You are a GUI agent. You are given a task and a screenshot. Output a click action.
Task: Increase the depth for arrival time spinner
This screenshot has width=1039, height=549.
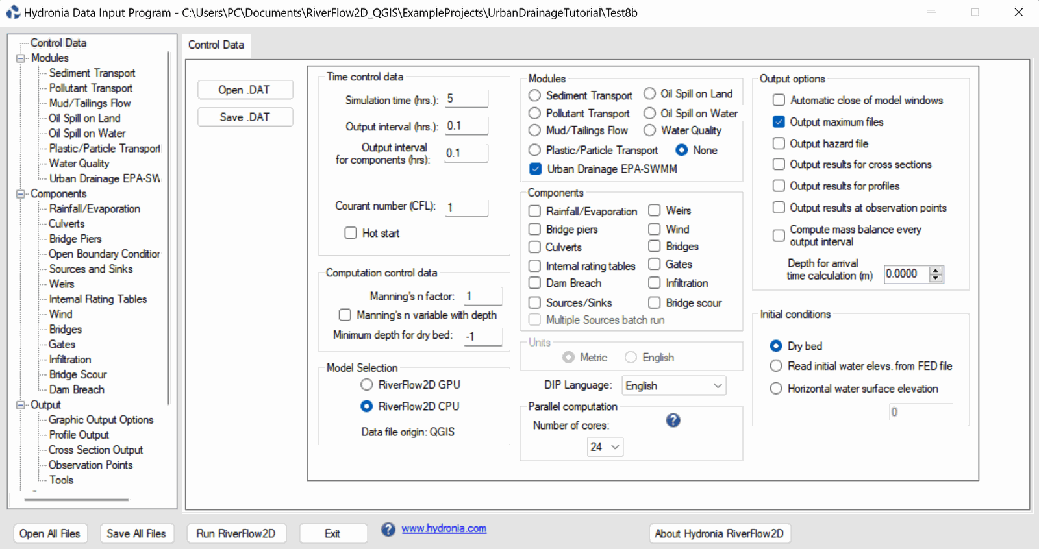[935, 271]
